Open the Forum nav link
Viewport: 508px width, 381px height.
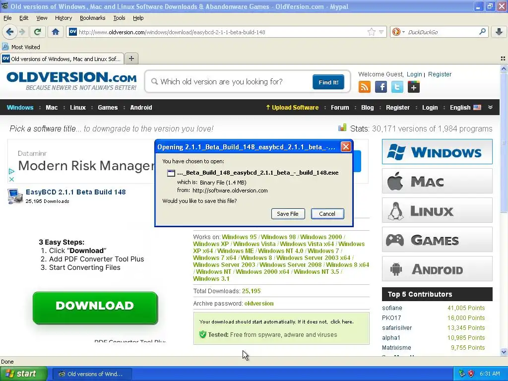pyautogui.click(x=340, y=108)
